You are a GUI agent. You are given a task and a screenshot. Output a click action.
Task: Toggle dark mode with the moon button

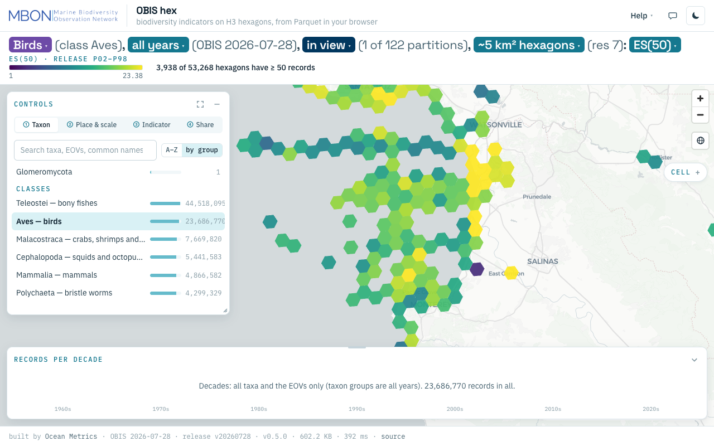click(x=696, y=16)
